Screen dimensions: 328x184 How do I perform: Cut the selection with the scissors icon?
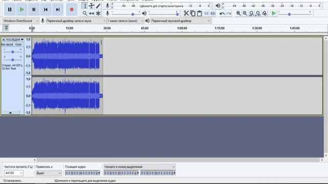186,13
